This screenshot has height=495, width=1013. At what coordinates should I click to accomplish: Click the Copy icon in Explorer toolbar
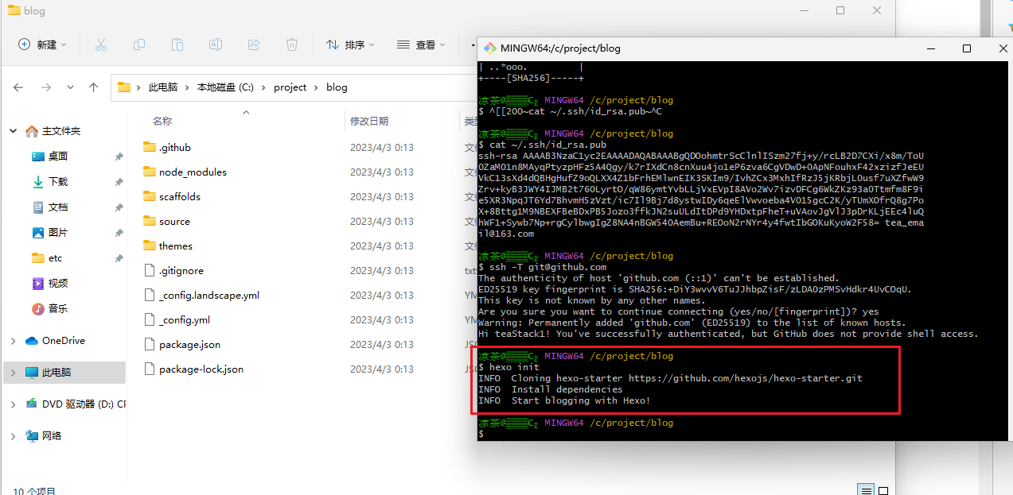pos(139,44)
